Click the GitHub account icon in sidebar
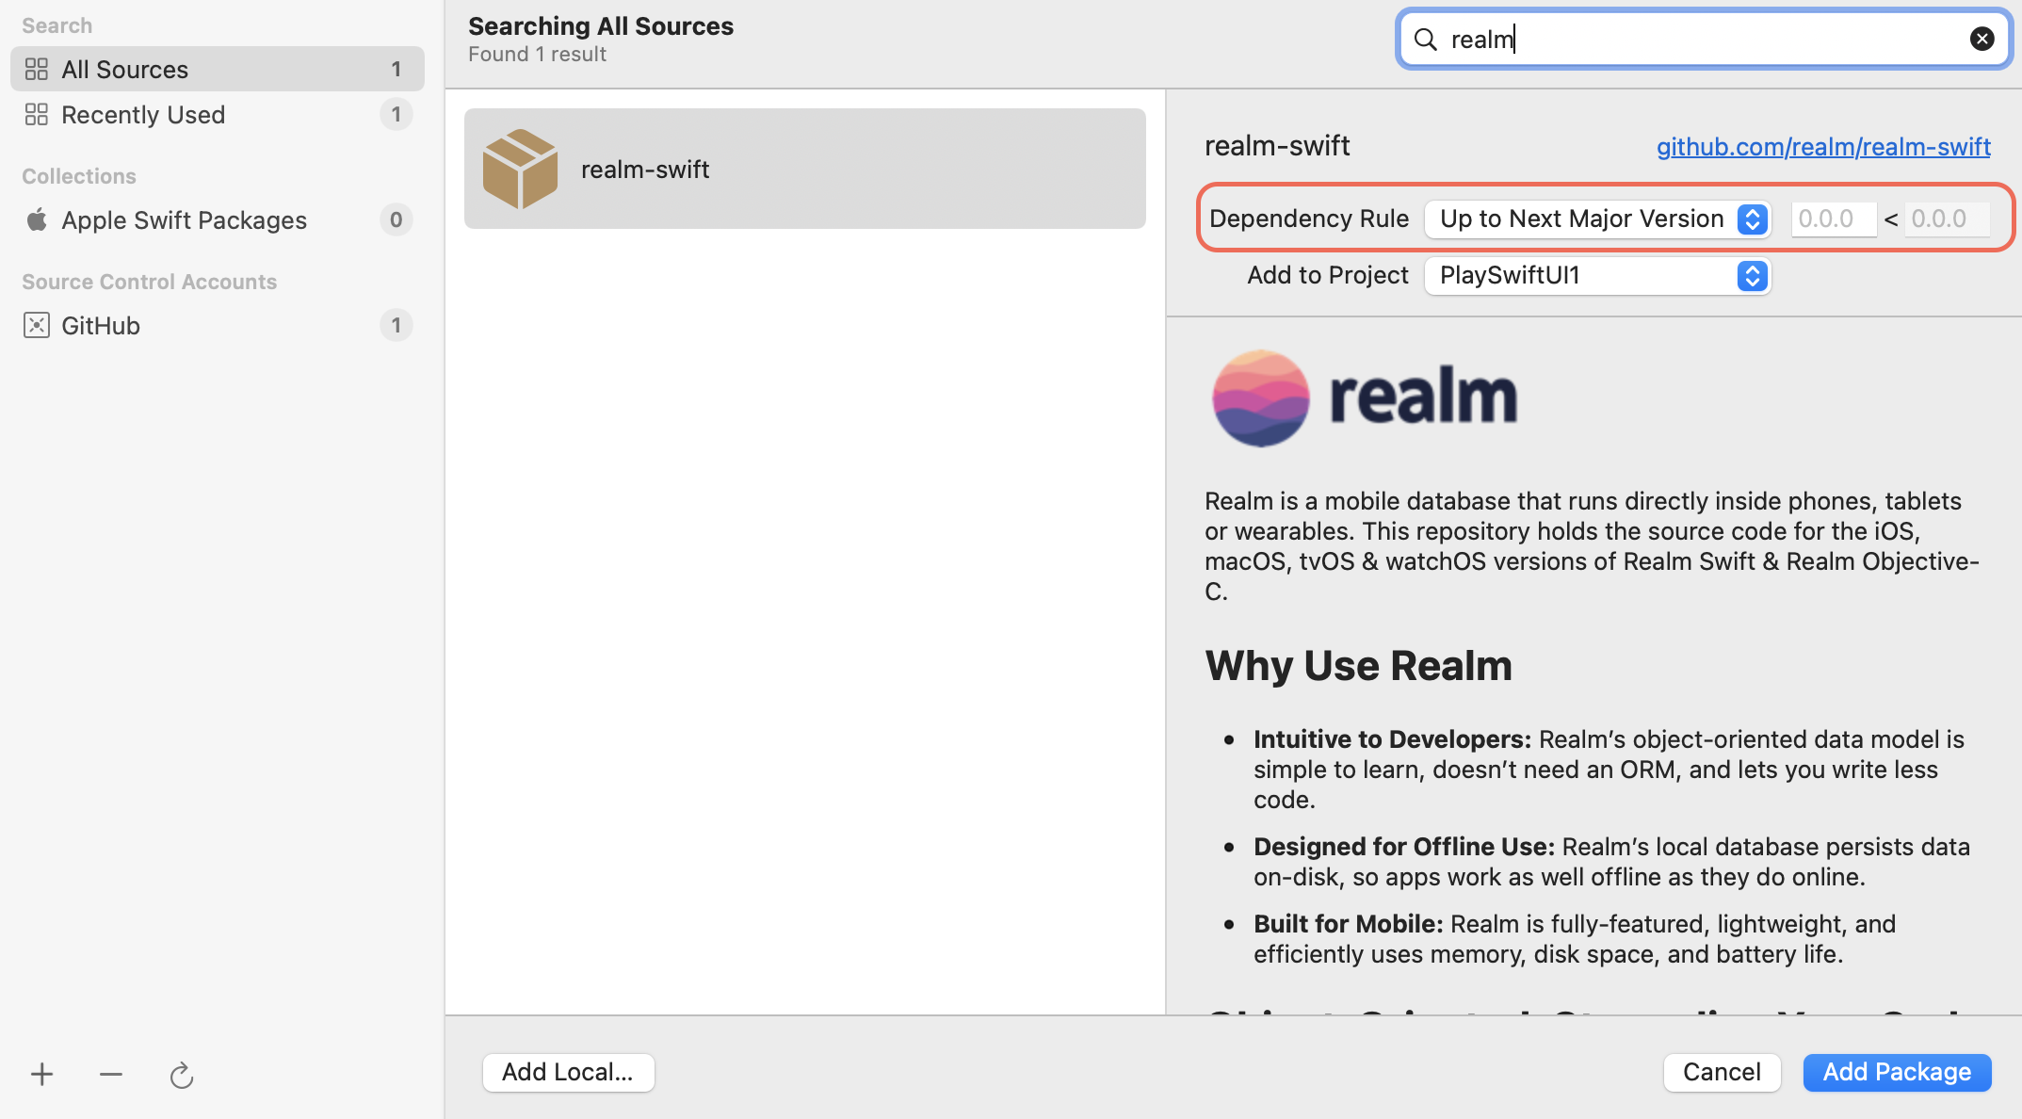This screenshot has width=2022, height=1119. [x=37, y=325]
